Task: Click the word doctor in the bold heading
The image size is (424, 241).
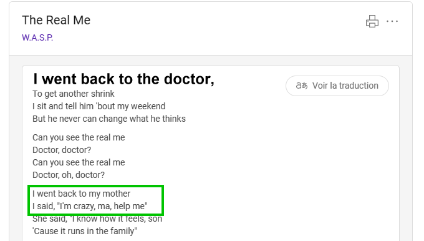Action: (x=189, y=79)
